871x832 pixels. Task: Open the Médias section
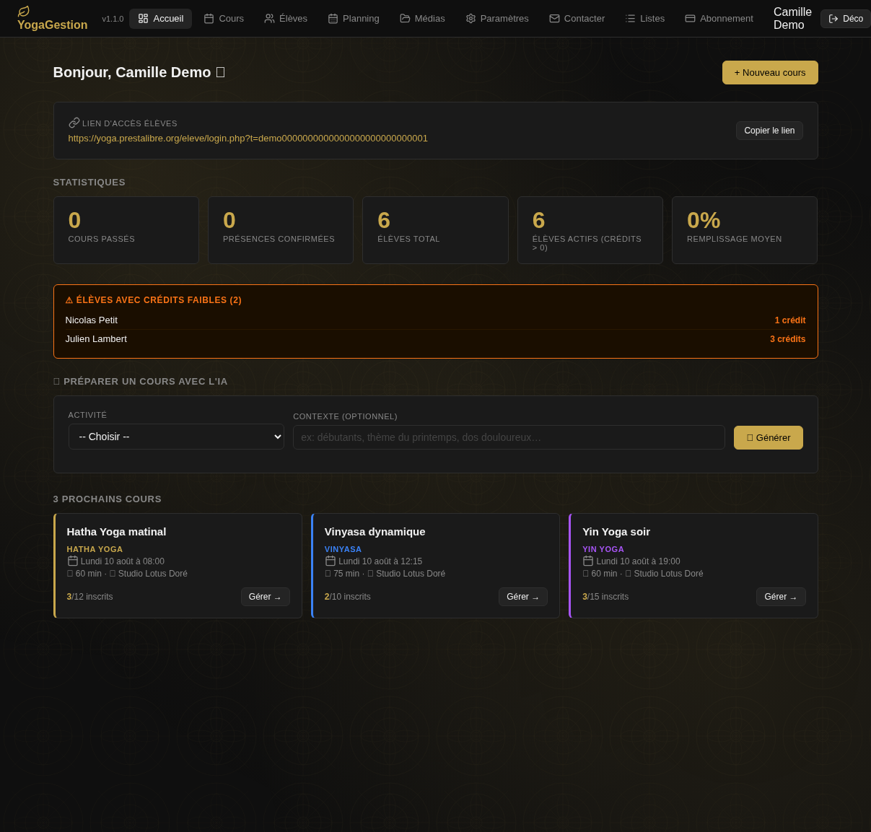tap(422, 19)
